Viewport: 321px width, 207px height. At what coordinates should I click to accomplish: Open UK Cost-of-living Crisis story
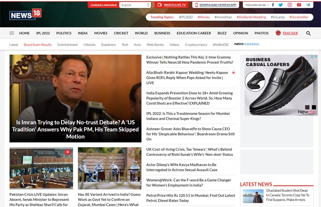coord(190,152)
